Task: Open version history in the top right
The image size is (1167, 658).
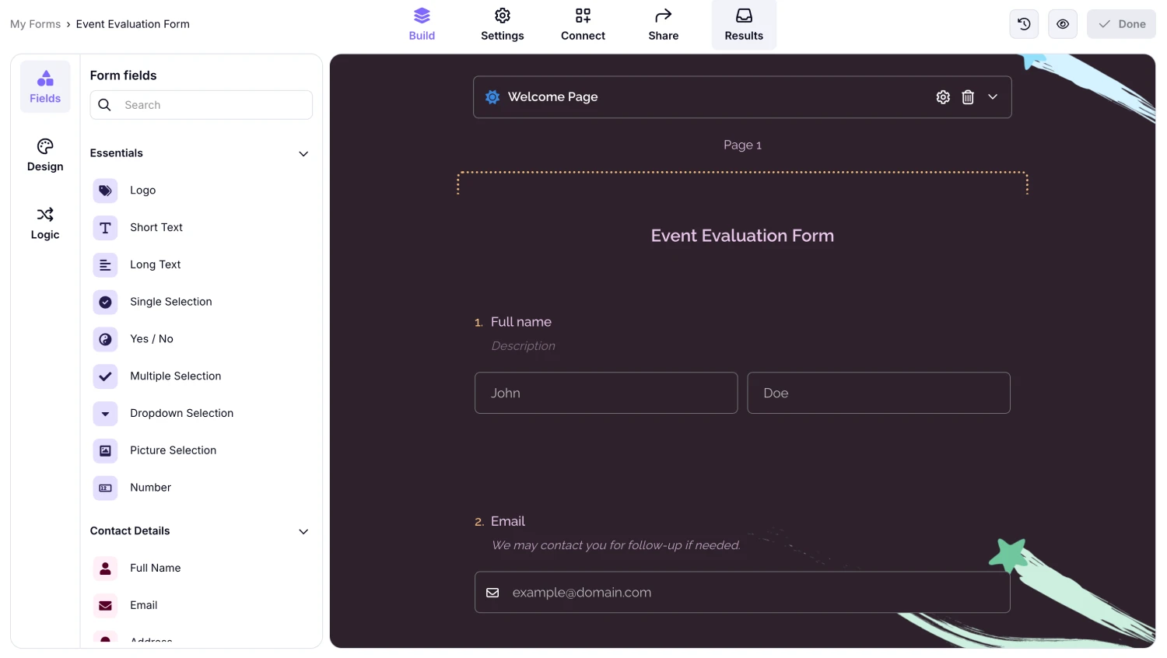Action: (x=1023, y=23)
